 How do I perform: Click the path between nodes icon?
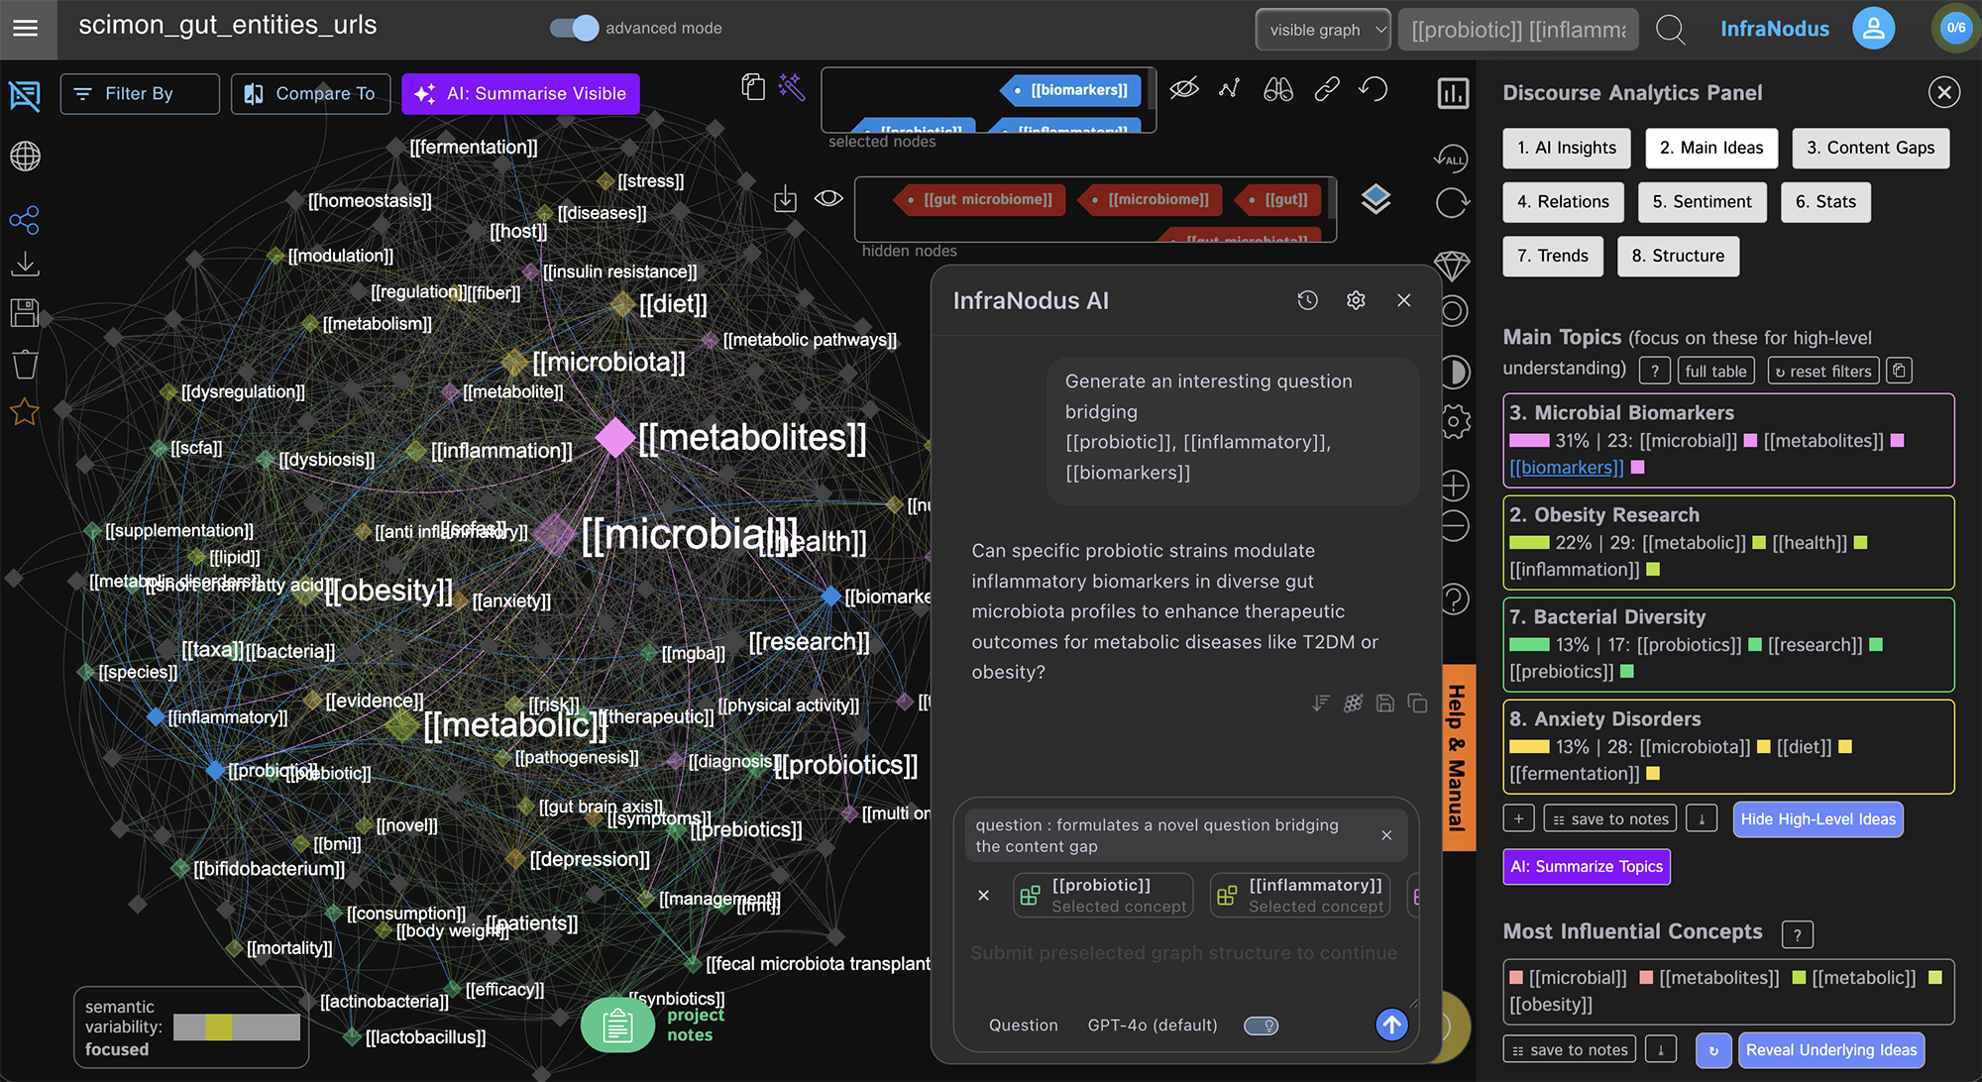[x=1230, y=89]
